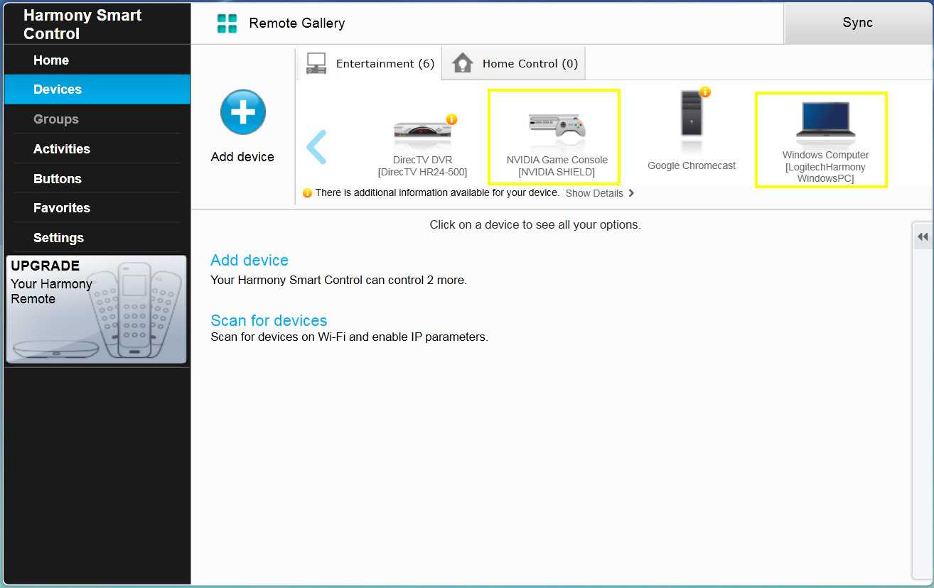Click the LogitechHarmony WindowsPC label
Viewport: 934px width, 588px height.
[825, 173]
